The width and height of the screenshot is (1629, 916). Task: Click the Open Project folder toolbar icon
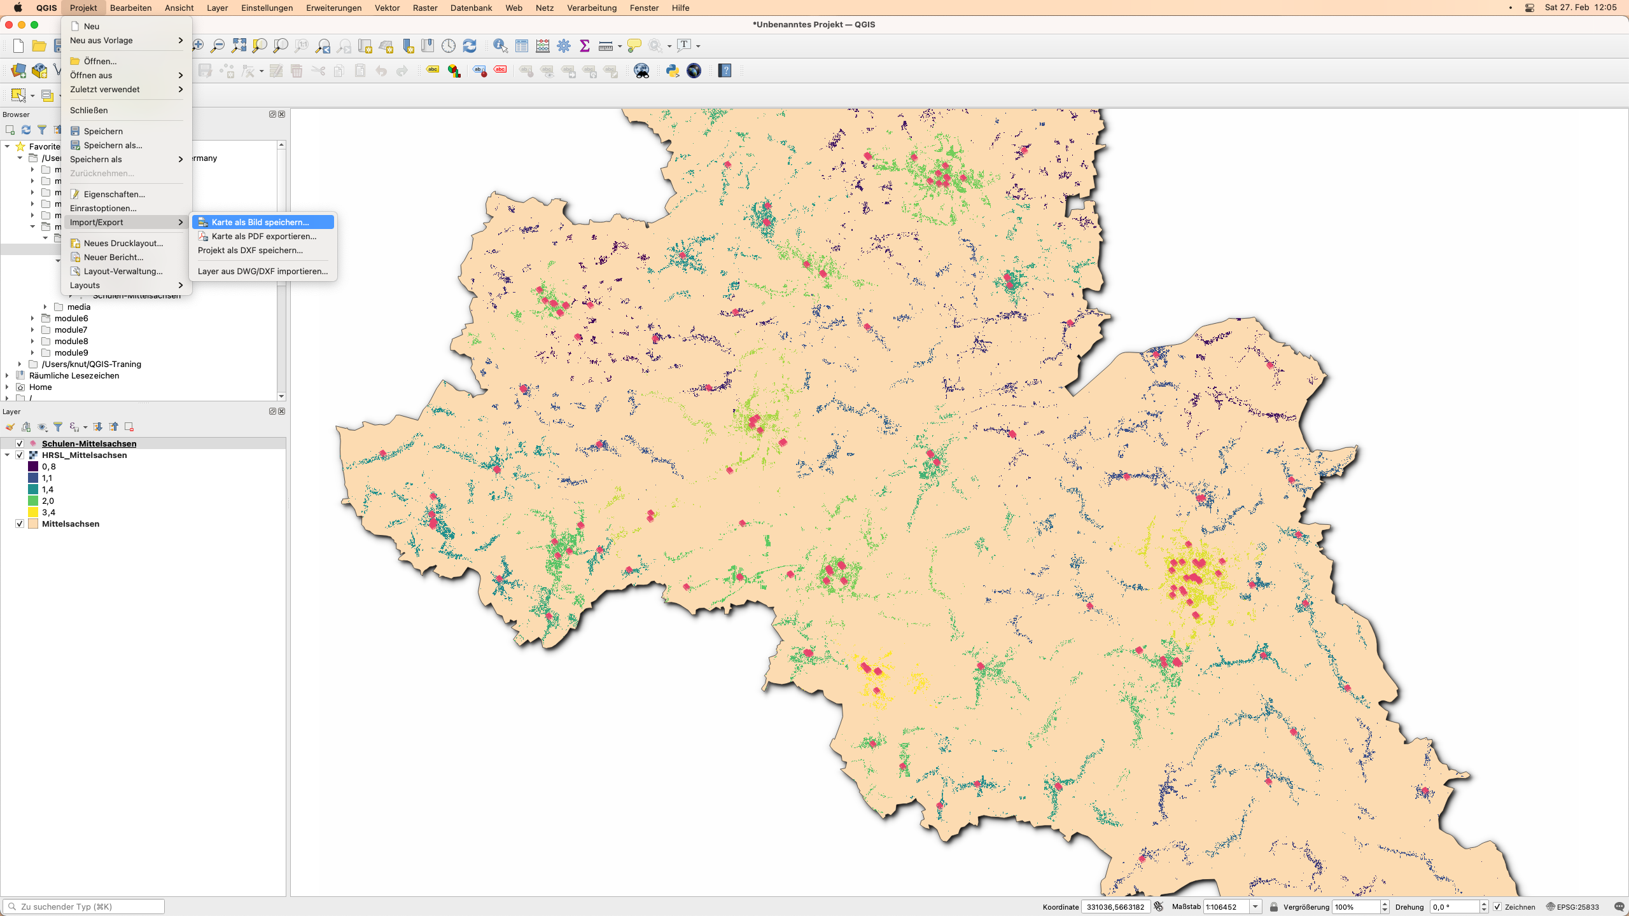click(39, 46)
